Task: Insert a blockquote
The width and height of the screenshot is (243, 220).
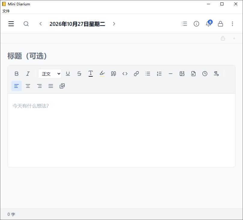Action: (x=114, y=74)
